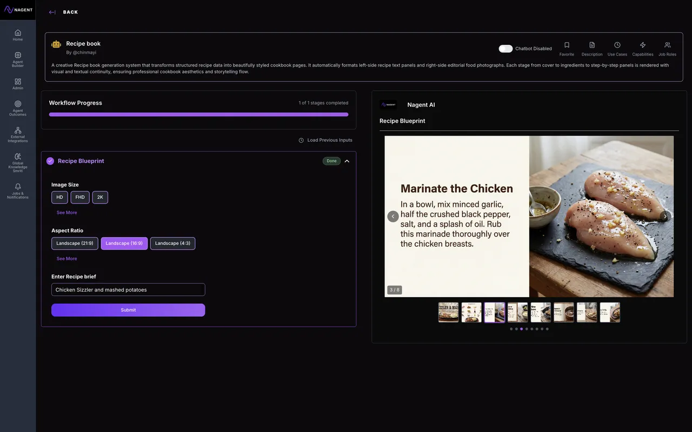692x432 pixels.
Task: Toggle the Chatbot Disabled switch
Action: 505,49
